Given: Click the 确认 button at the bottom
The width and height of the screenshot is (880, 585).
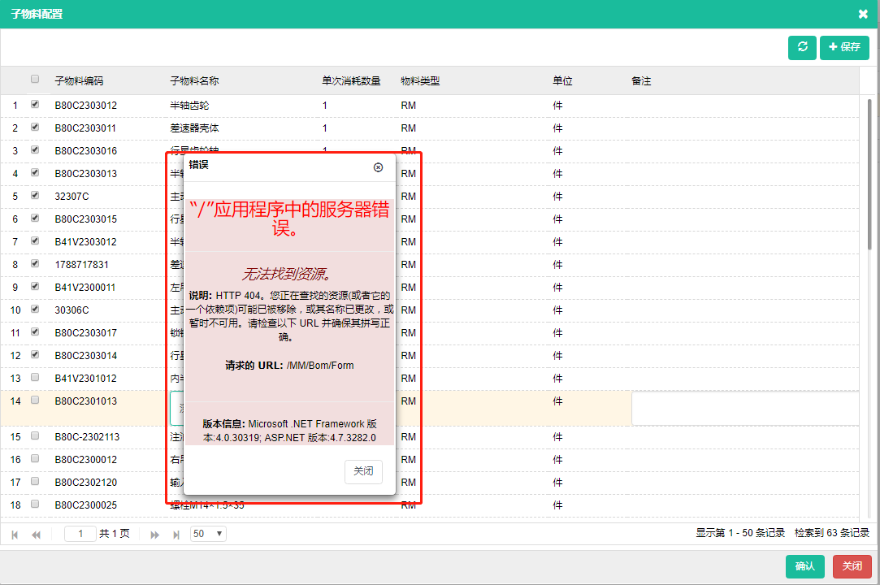Looking at the screenshot, I should coord(804,566).
